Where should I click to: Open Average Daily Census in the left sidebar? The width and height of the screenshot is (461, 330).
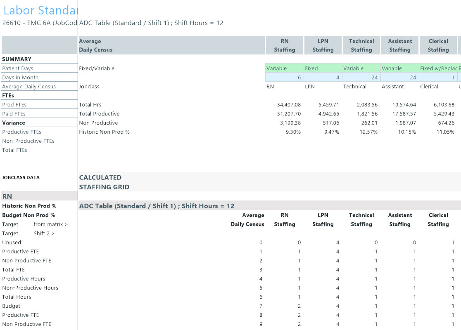click(x=29, y=87)
